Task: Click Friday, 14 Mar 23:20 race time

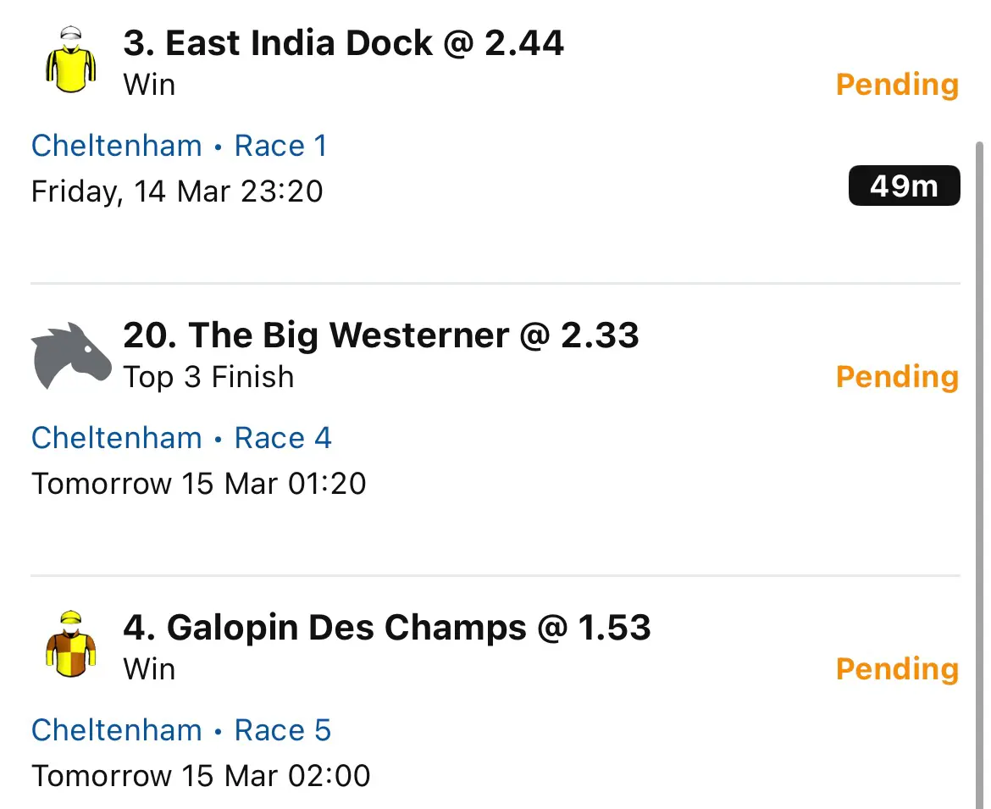Action: tap(177, 191)
